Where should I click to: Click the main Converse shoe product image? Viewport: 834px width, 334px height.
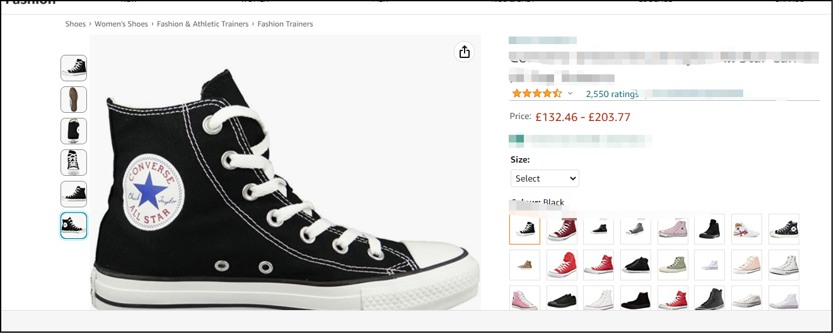point(285,183)
